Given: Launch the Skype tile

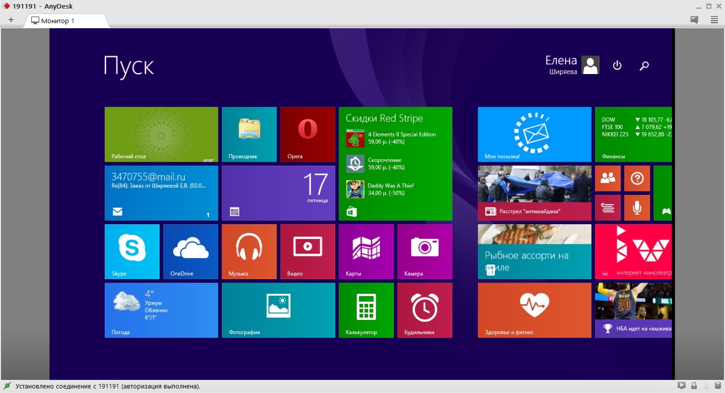Looking at the screenshot, I should [x=132, y=251].
